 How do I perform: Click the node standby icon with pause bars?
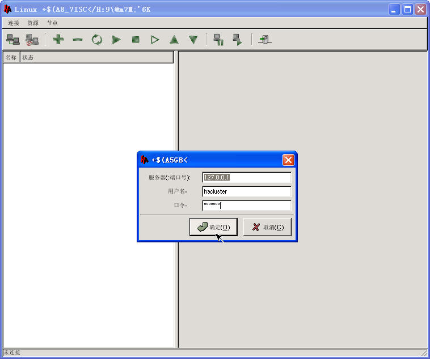coord(218,40)
